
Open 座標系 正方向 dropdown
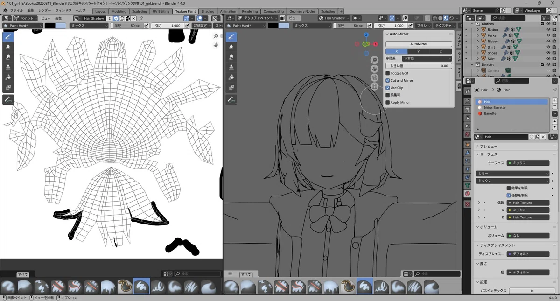pos(427,59)
